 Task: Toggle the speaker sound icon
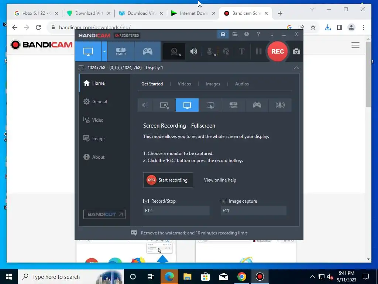pyautogui.click(x=193, y=51)
